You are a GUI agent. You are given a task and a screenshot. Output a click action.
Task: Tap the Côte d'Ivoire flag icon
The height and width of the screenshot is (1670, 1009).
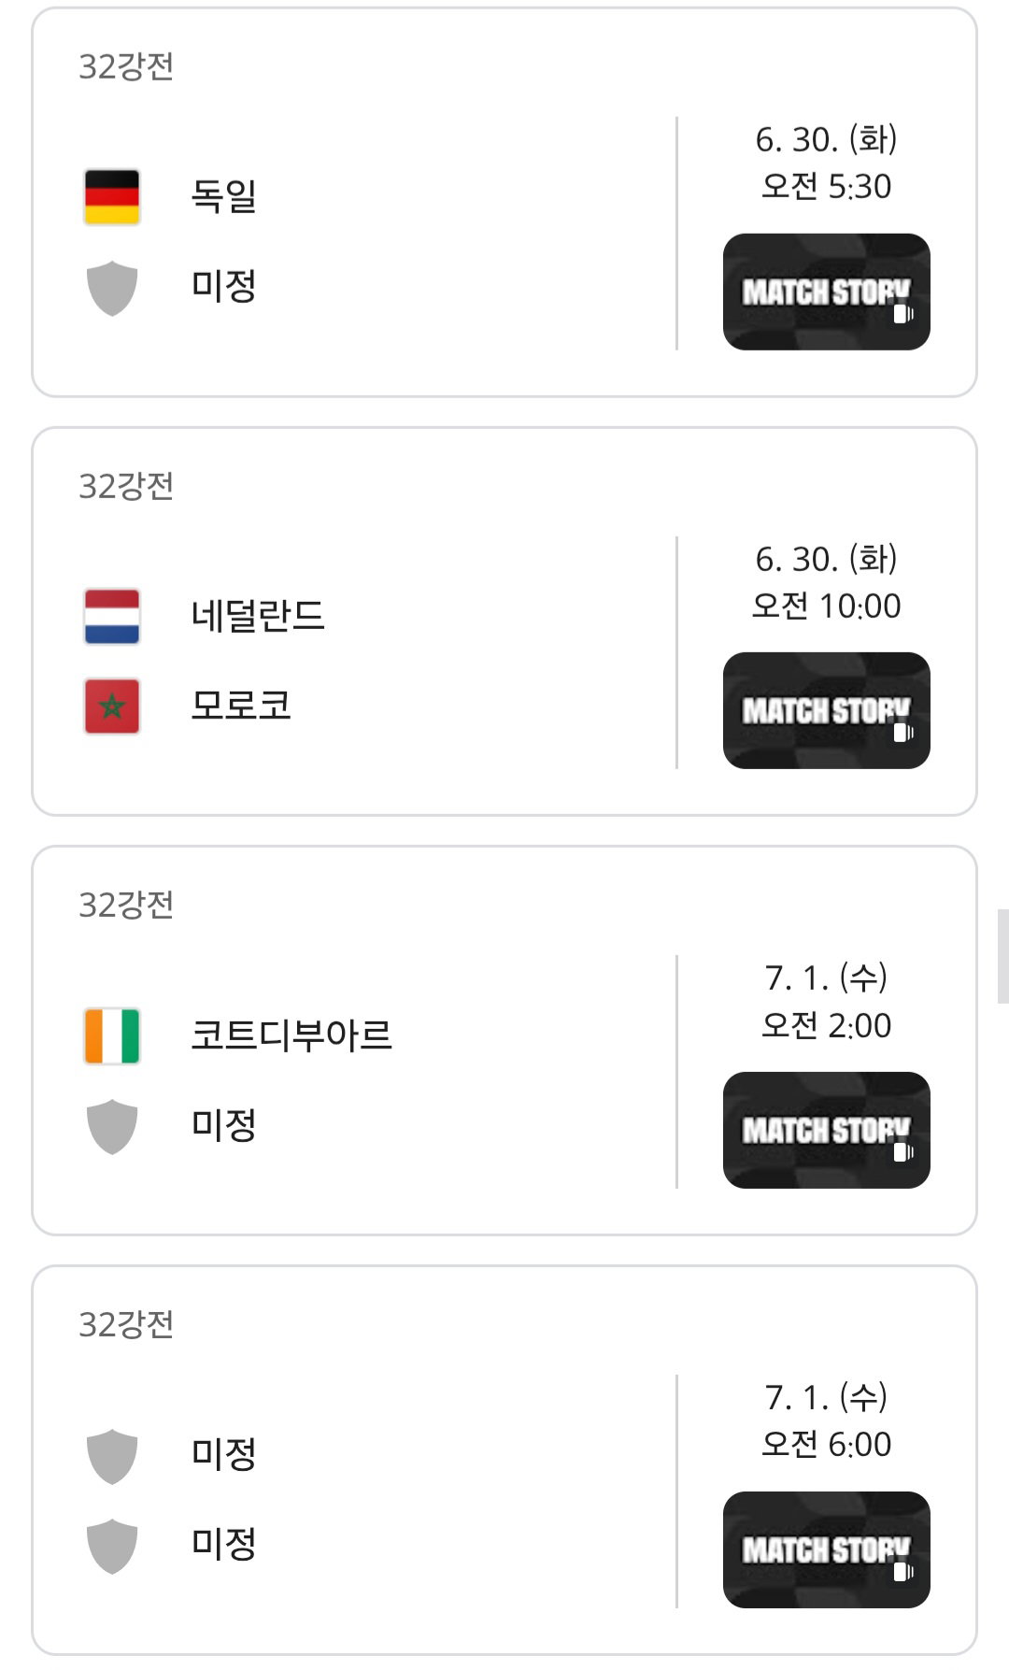112,1035
